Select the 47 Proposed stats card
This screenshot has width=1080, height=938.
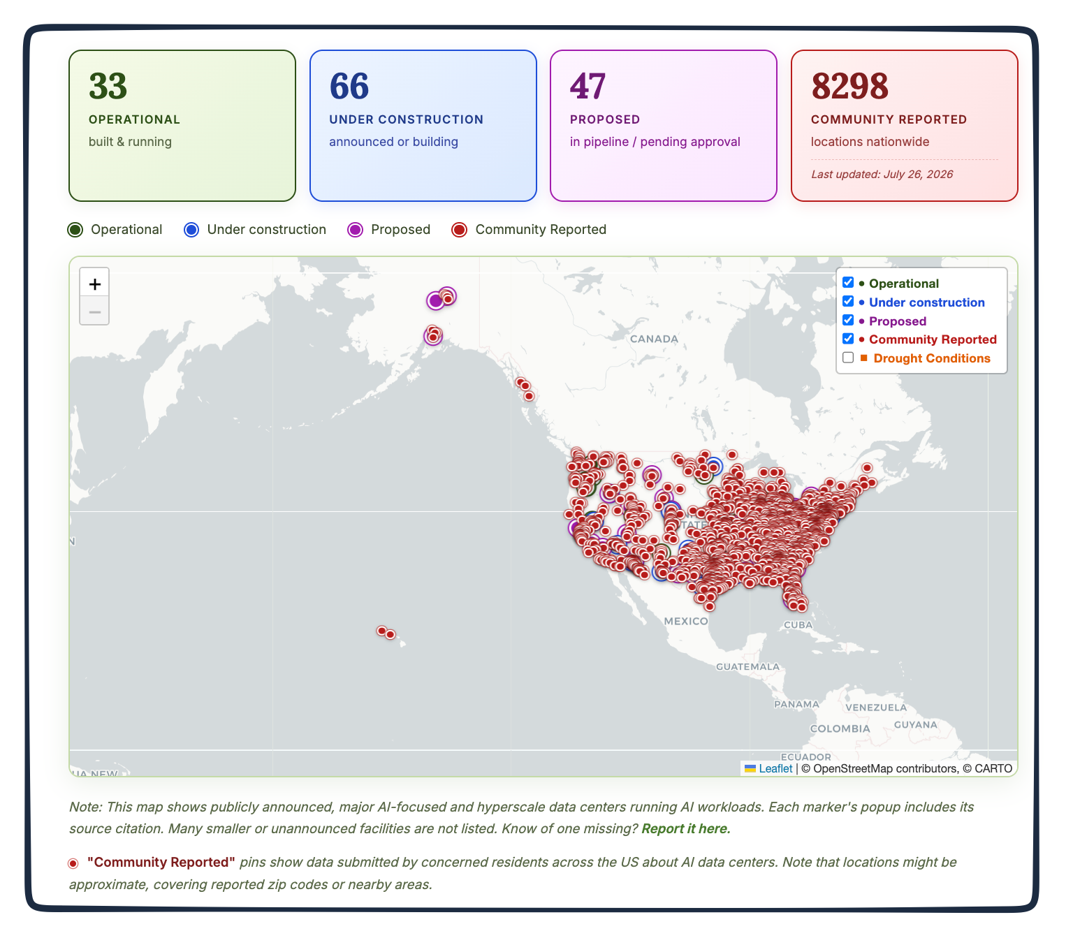coord(664,126)
